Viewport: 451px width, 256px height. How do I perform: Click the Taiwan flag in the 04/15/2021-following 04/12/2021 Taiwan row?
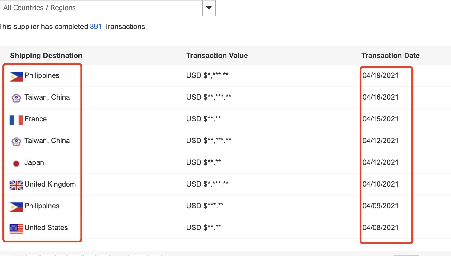[x=16, y=142]
